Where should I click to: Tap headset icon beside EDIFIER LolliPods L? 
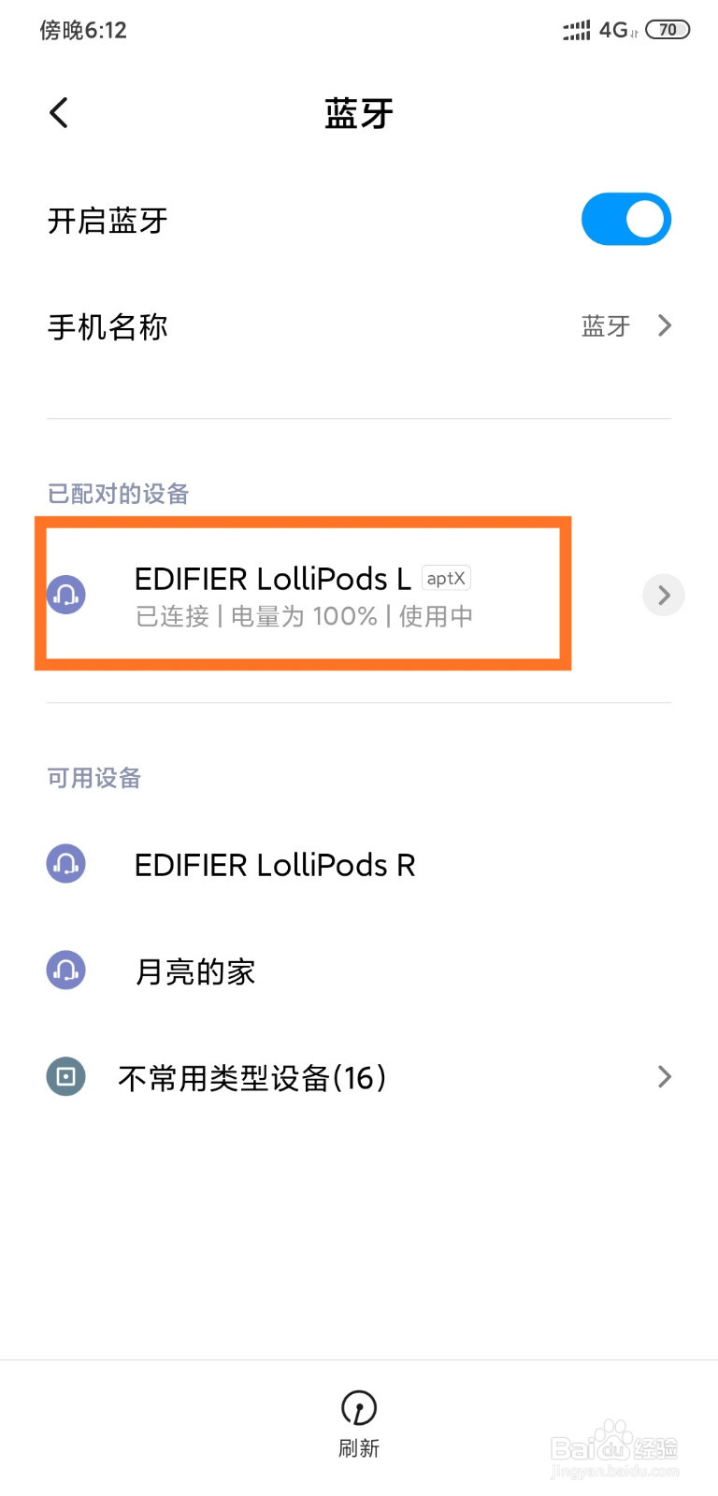66,595
